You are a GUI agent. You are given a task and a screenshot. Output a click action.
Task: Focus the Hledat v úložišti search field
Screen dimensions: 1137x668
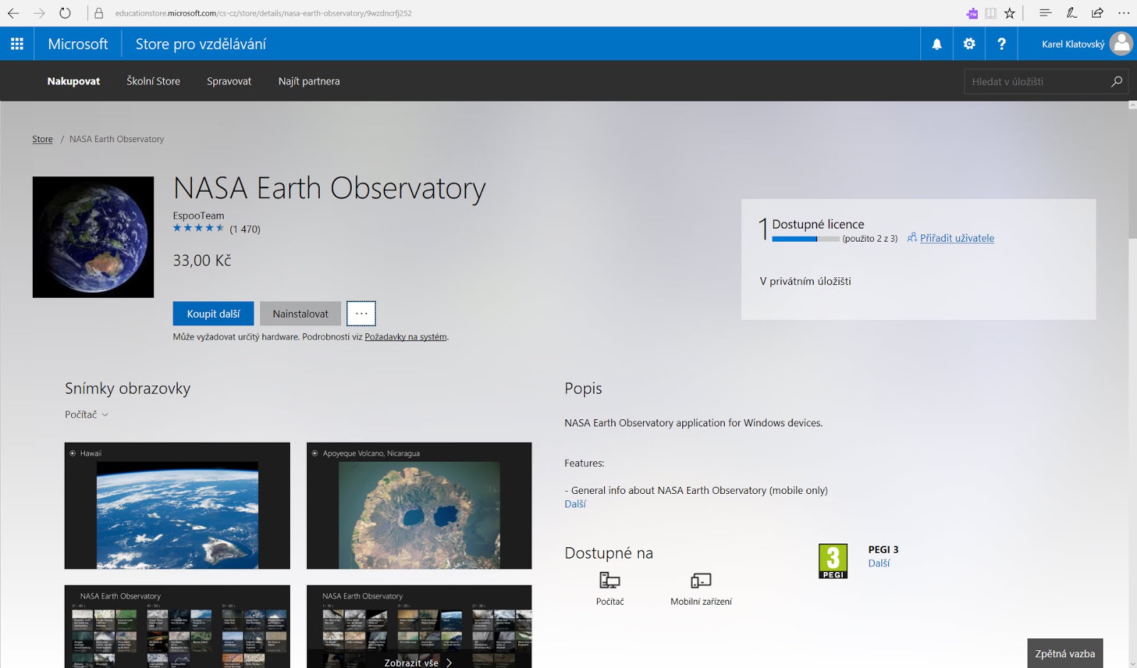coord(1036,82)
